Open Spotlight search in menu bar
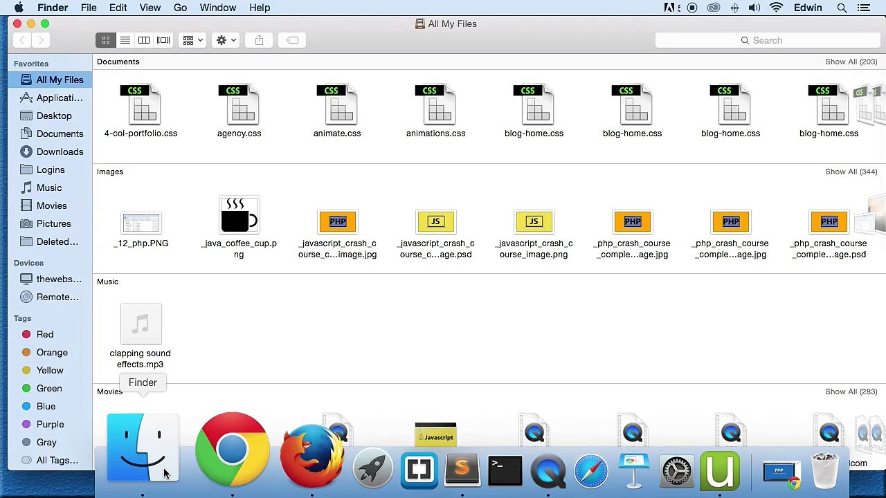 coord(842,8)
